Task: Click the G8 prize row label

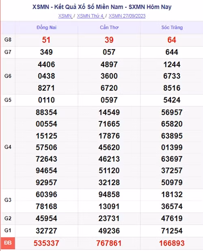Action: tap(8, 40)
